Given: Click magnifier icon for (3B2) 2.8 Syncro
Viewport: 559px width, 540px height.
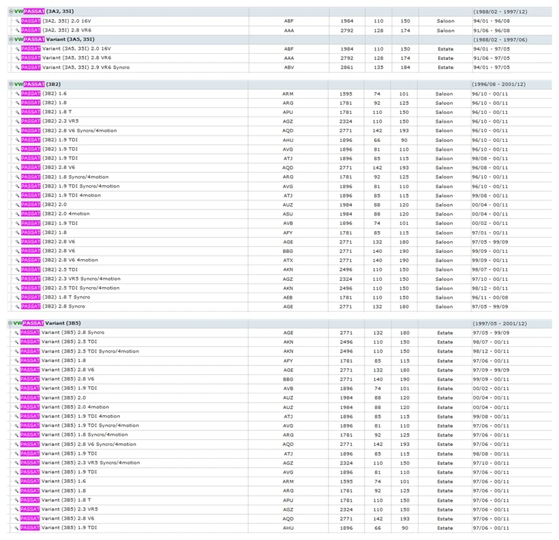Looking at the screenshot, I should tap(17, 307).
